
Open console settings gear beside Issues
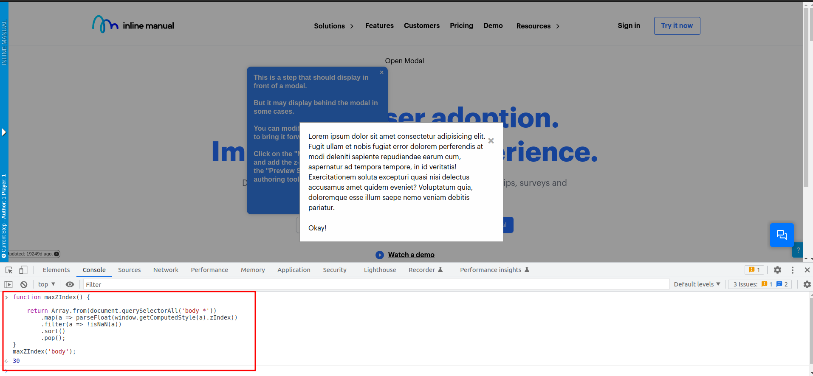click(807, 284)
